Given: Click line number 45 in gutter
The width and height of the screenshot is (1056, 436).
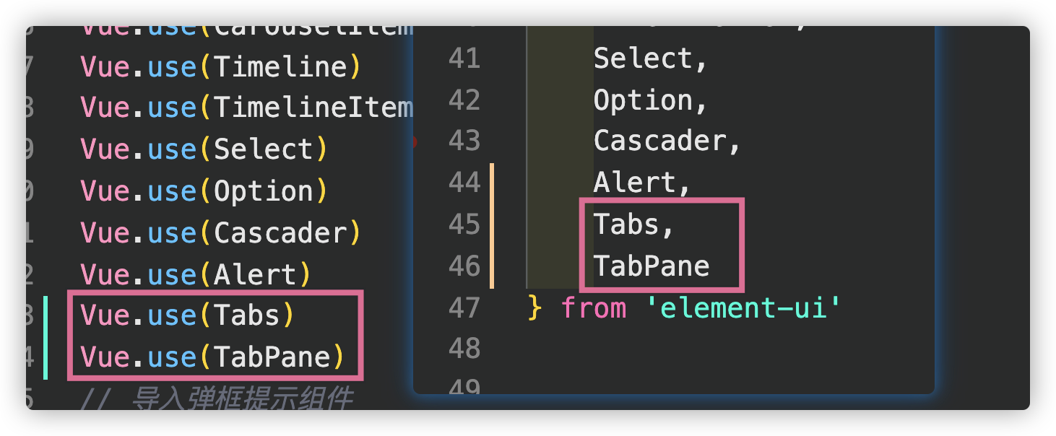Looking at the screenshot, I should [464, 224].
